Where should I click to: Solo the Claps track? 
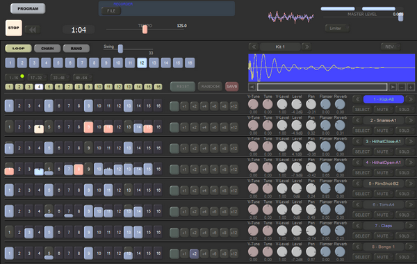tap(404, 236)
